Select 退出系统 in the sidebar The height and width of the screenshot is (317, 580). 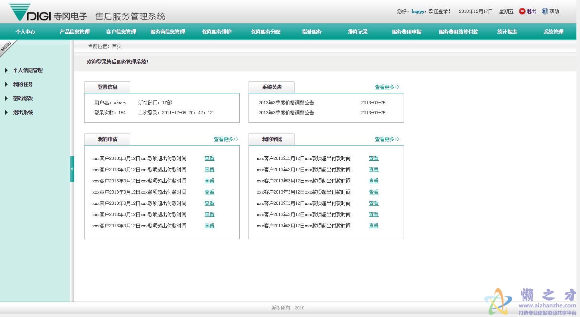23,113
